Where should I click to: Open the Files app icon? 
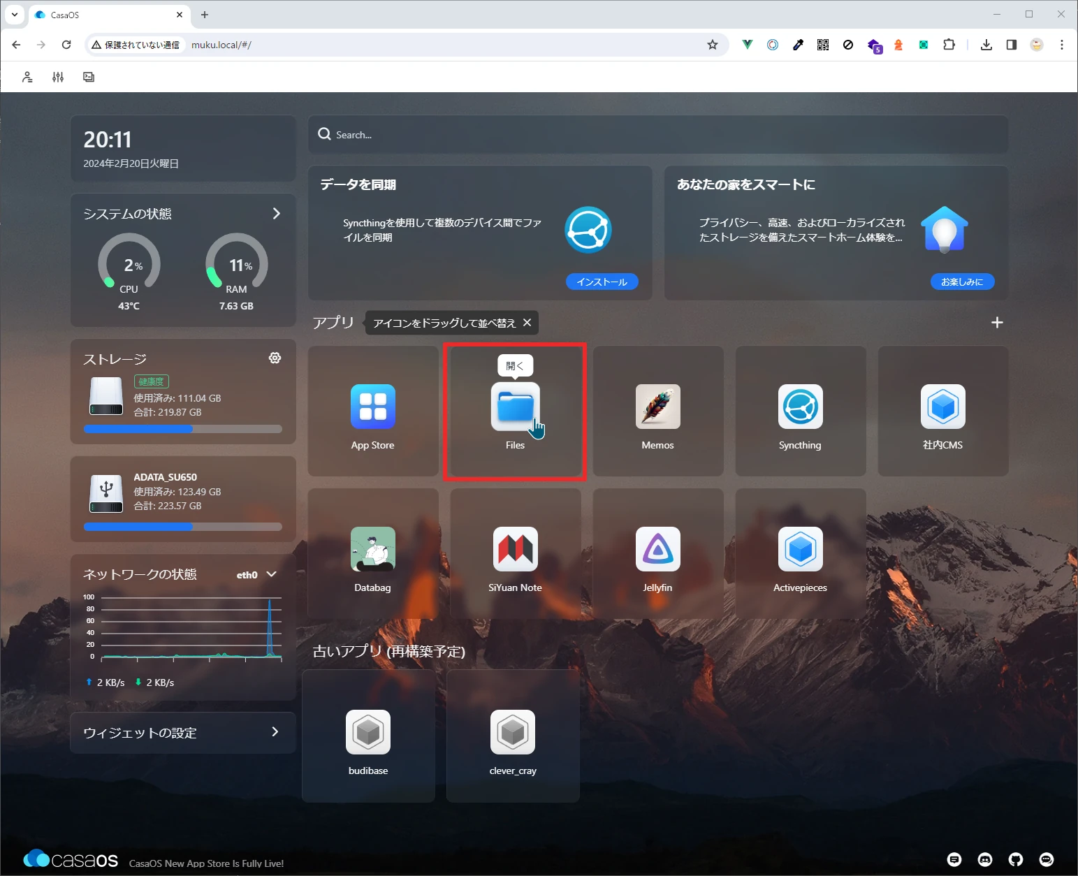point(515,406)
